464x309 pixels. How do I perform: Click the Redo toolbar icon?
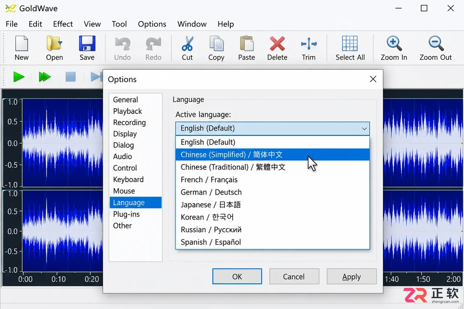pos(153,43)
